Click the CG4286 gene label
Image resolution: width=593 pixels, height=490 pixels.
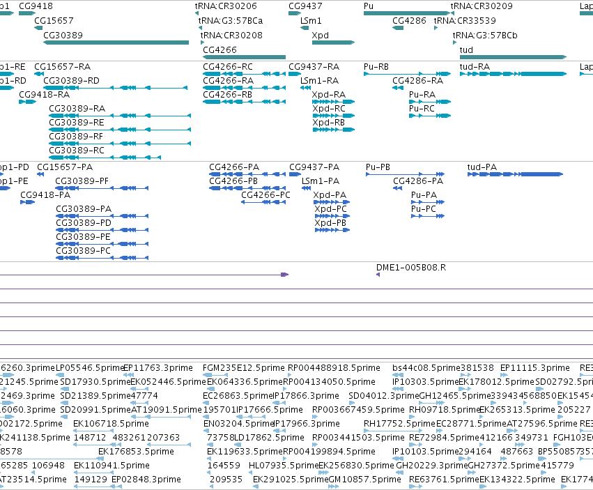coord(409,20)
